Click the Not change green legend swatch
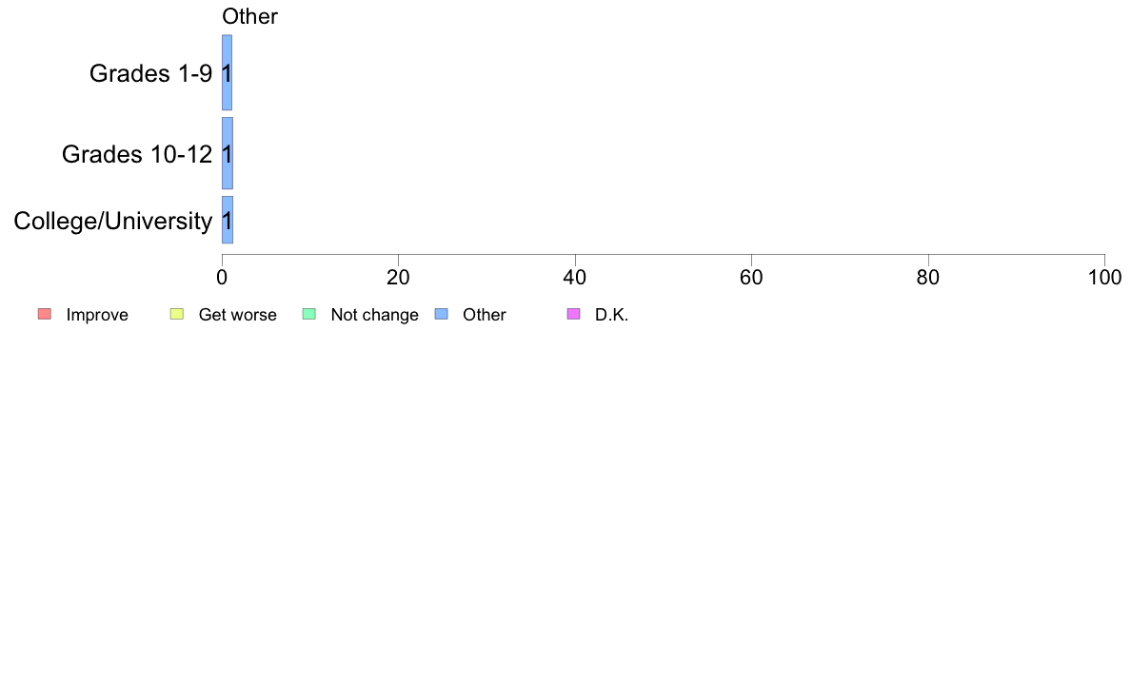The image size is (1131, 700). coord(309,314)
